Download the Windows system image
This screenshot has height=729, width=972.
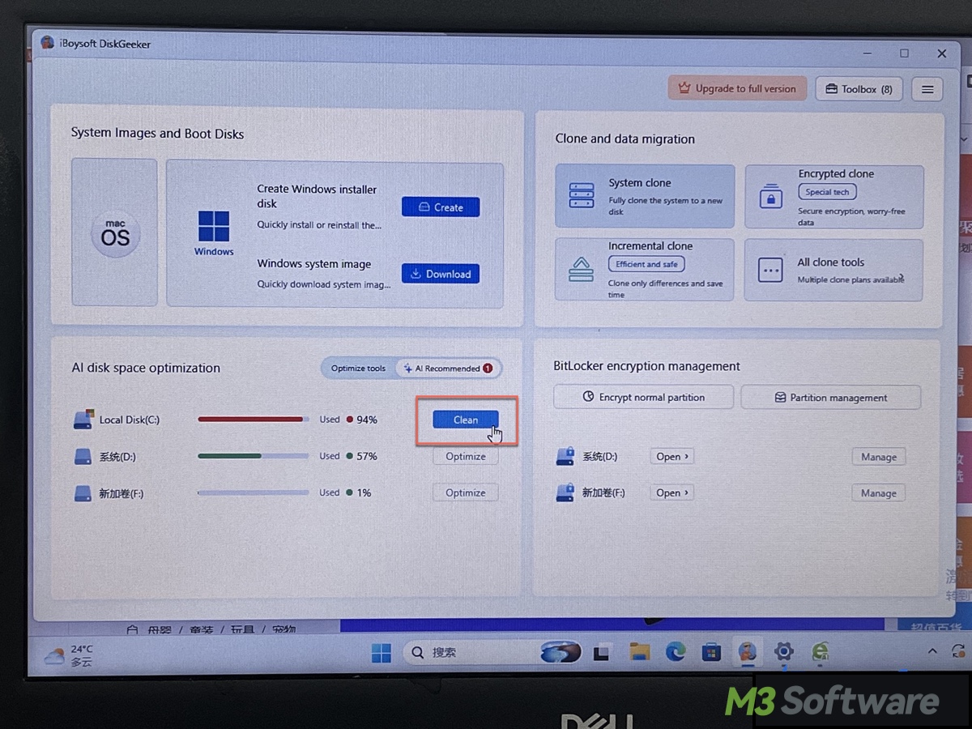[x=441, y=274]
